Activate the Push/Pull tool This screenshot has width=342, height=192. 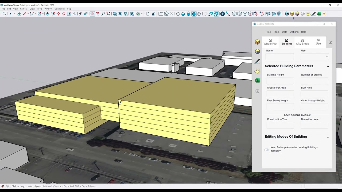[x=48, y=14]
